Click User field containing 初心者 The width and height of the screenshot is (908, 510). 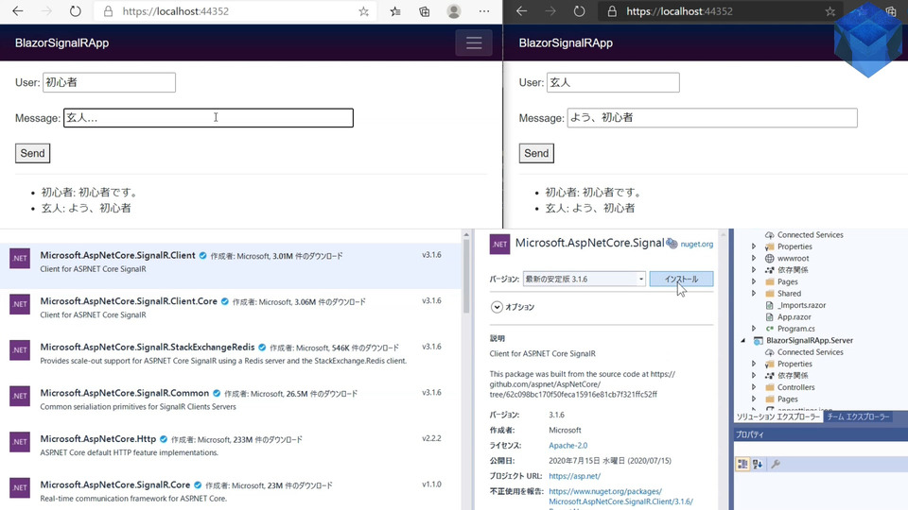pyautogui.click(x=109, y=82)
